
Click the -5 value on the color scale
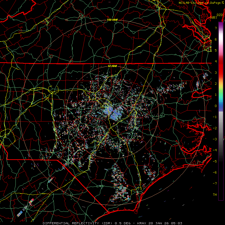pyautogui.click(x=215, y=161)
